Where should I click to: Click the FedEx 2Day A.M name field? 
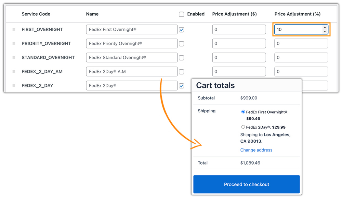pyautogui.click(x=131, y=71)
